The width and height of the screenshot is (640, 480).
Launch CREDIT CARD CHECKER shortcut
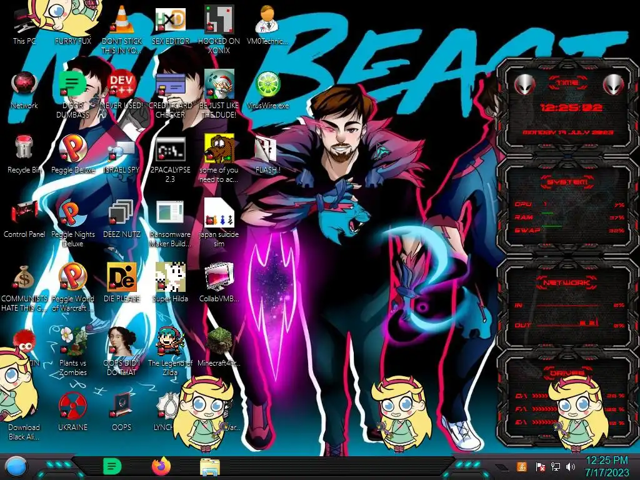170,94
